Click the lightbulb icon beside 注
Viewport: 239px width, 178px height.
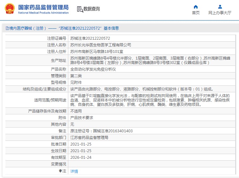(x=60, y=171)
